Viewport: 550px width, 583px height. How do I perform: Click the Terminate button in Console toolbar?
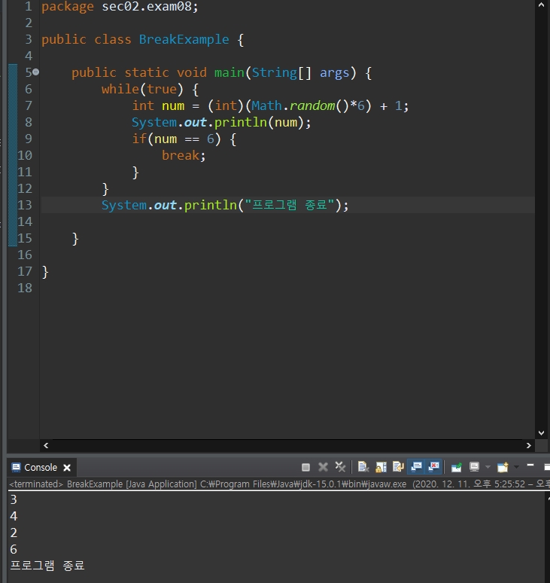coord(305,467)
